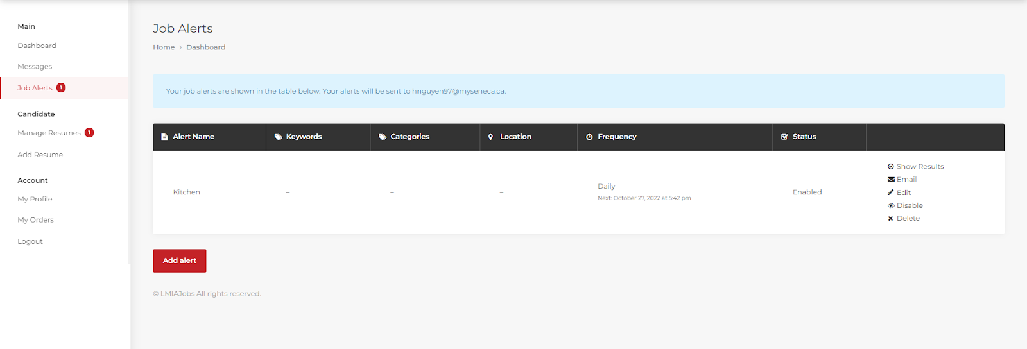Open Manage Resumes in sidebar
Image resolution: width=1027 pixels, height=349 pixels.
pyautogui.click(x=49, y=133)
